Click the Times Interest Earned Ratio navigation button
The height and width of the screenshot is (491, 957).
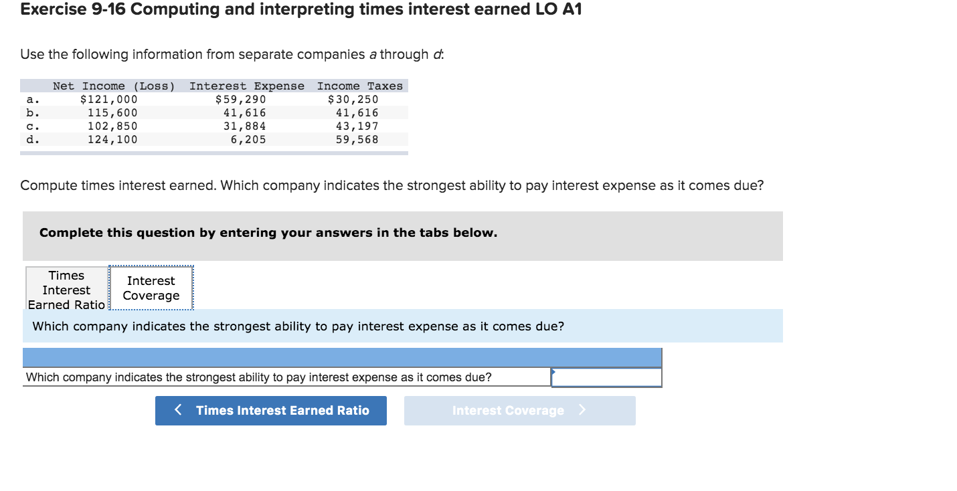[270, 410]
